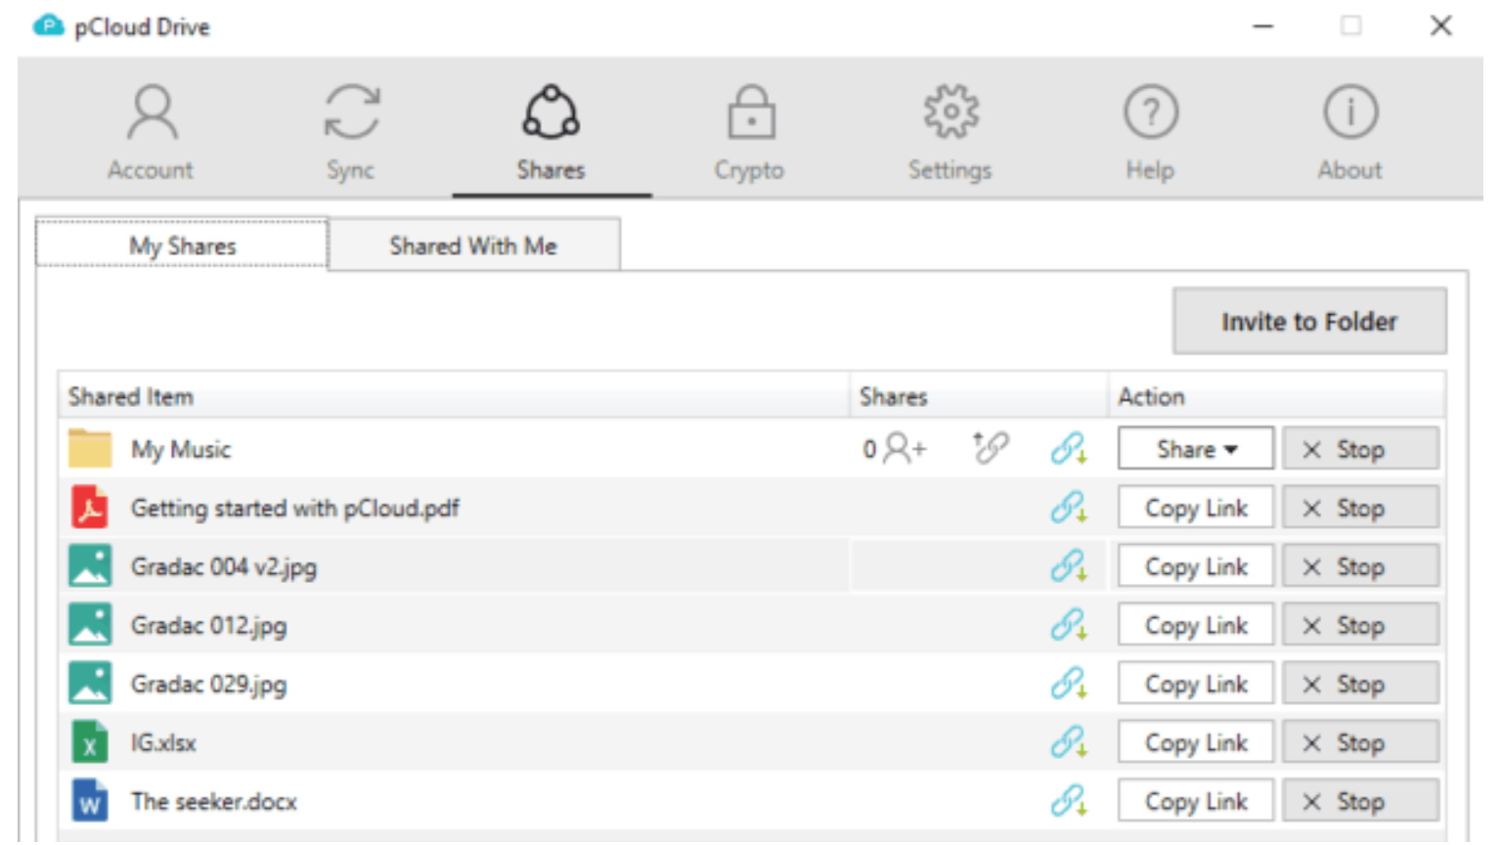Screen dimensions: 1502x845
Task: Select Getting started with pCloud.pdf file name
Action: (x=295, y=509)
